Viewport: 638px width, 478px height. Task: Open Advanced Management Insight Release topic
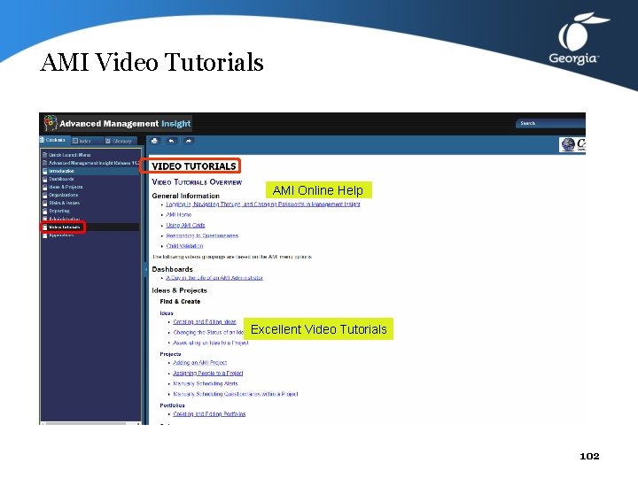tap(94, 163)
